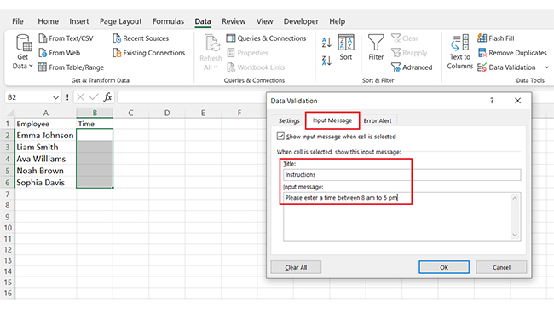
Task: Open Workbook Links
Action: (x=256, y=67)
